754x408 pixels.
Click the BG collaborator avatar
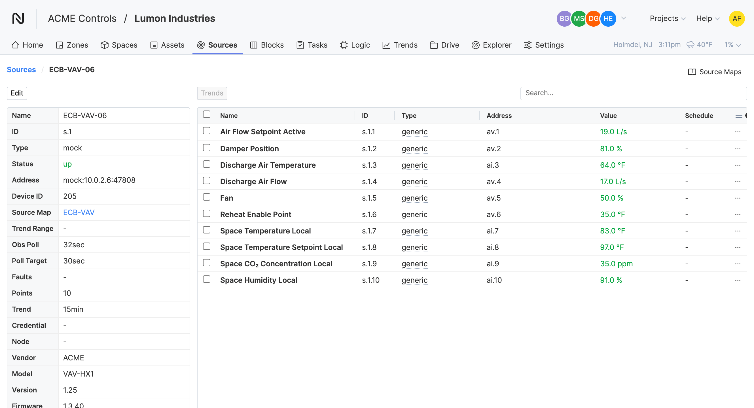[x=564, y=18]
